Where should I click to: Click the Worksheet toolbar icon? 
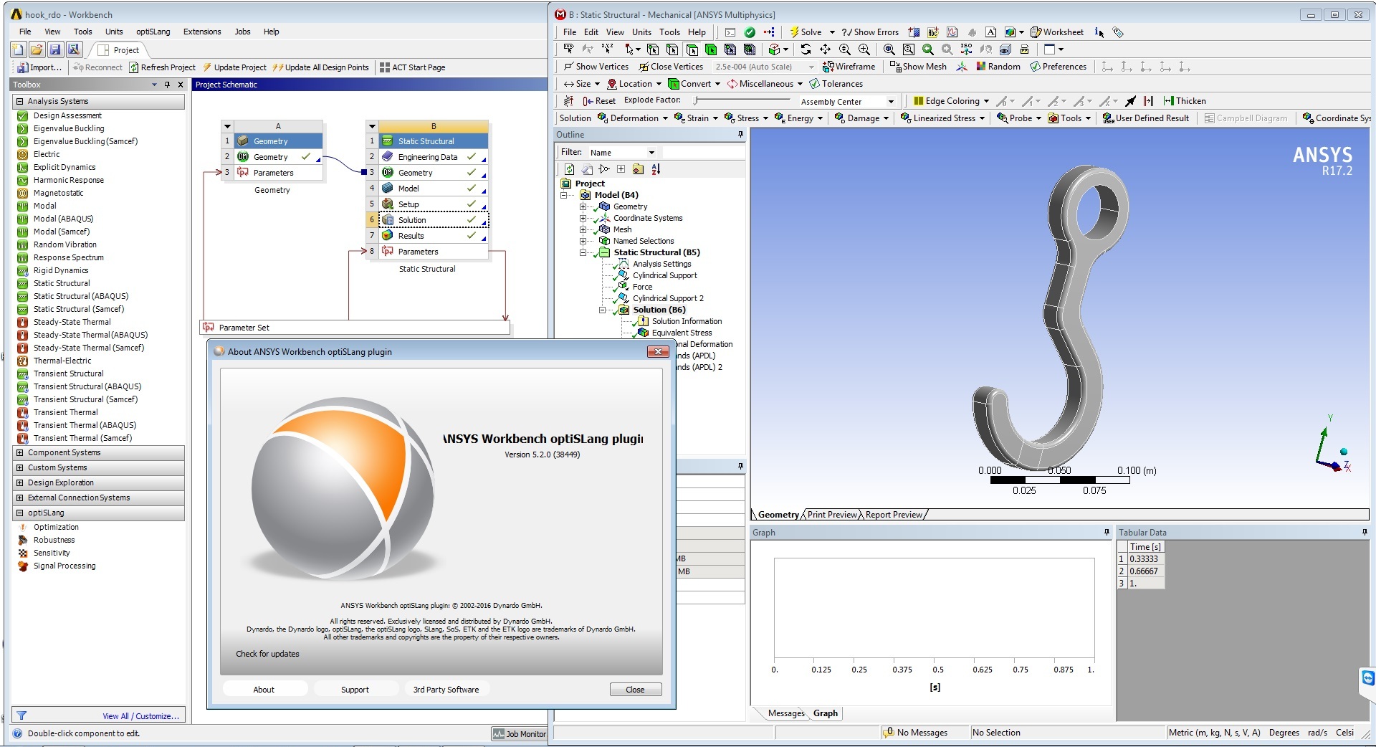coord(1036,32)
